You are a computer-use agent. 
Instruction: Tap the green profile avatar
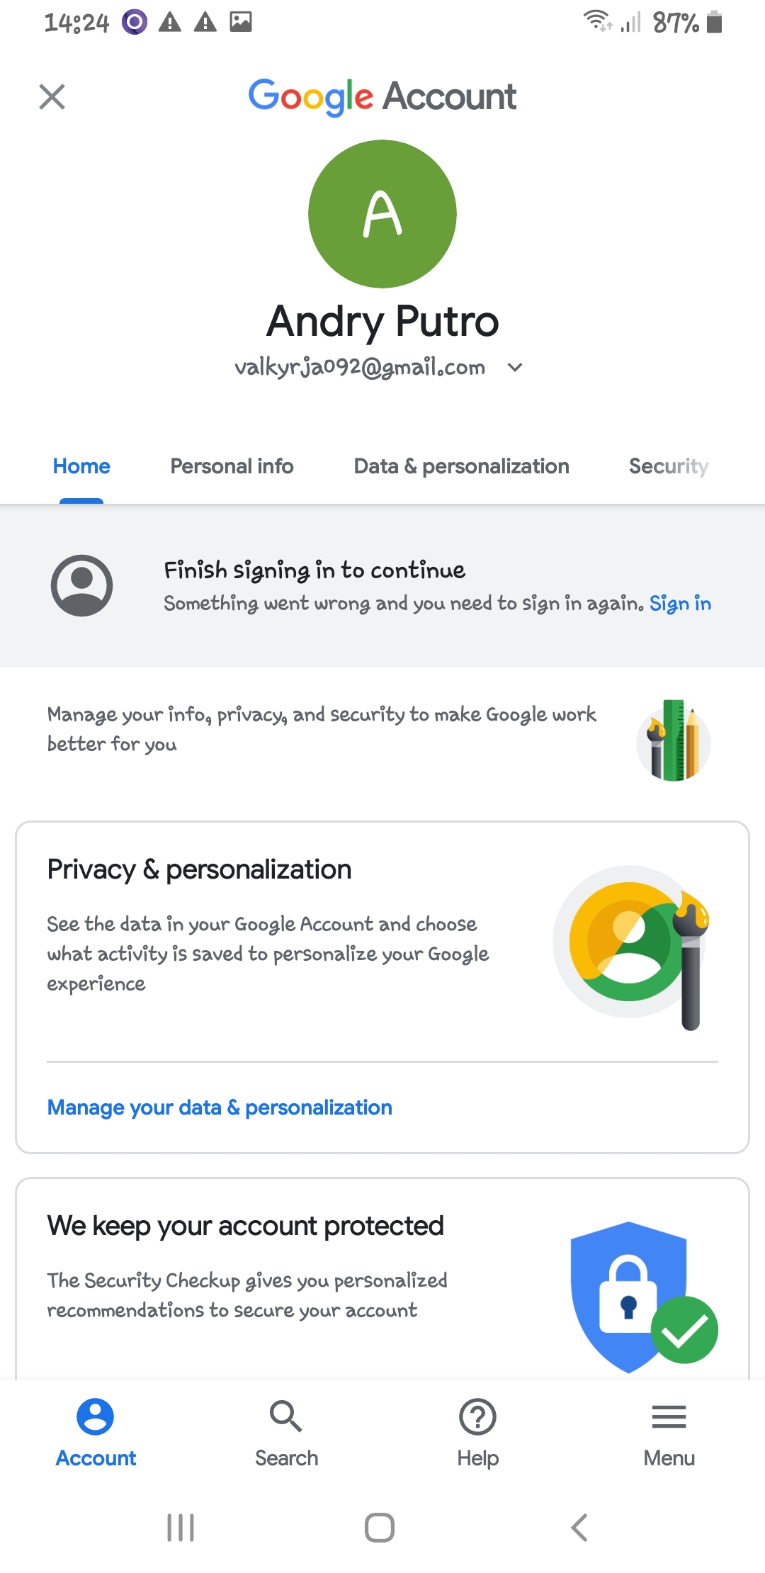coord(382,214)
